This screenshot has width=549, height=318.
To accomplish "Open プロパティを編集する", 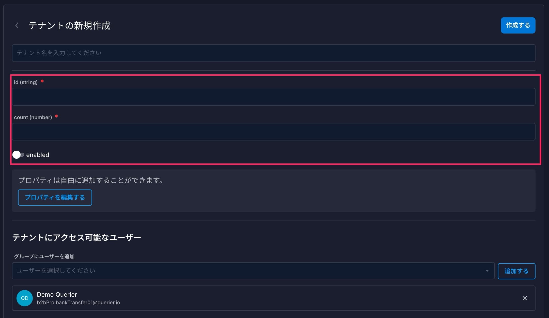I will [55, 198].
